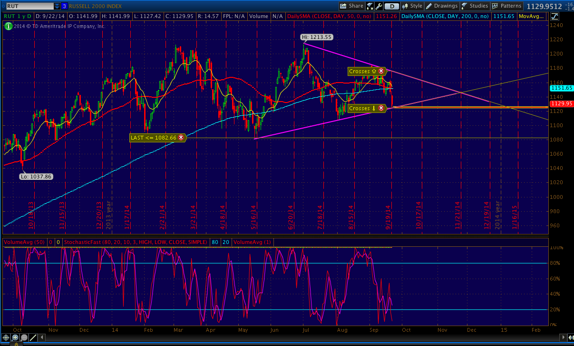The image size is (574, 346).
Task: Click the blue number 3 link color box
Action: [x=65, y=6]
